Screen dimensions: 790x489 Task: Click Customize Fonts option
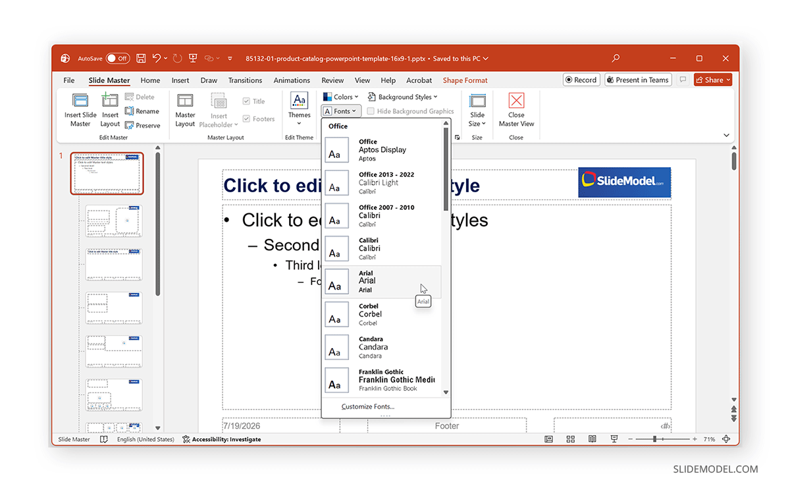[x=368, y=407]
